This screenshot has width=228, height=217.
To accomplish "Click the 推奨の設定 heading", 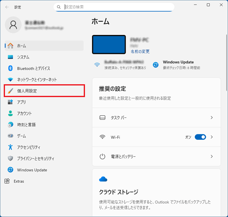I will pyautogui.click(x=112, y=89).
